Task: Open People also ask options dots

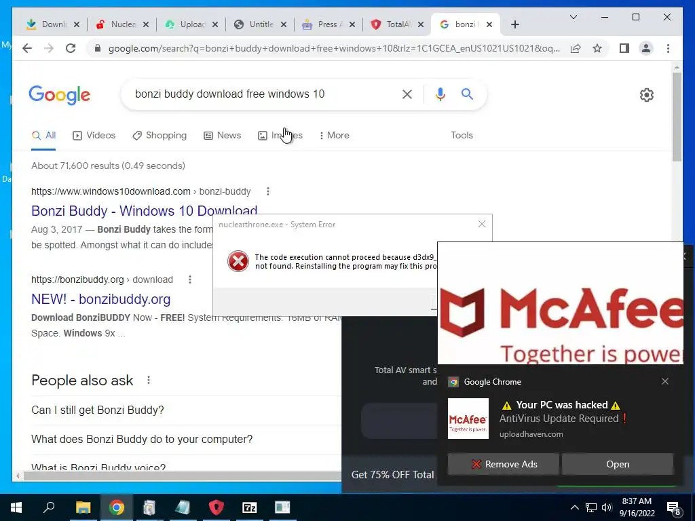Action: tap(149, 380)
